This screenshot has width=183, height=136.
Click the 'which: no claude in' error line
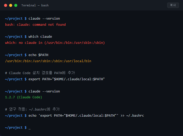pyautogui.click(x=55, y=43)
